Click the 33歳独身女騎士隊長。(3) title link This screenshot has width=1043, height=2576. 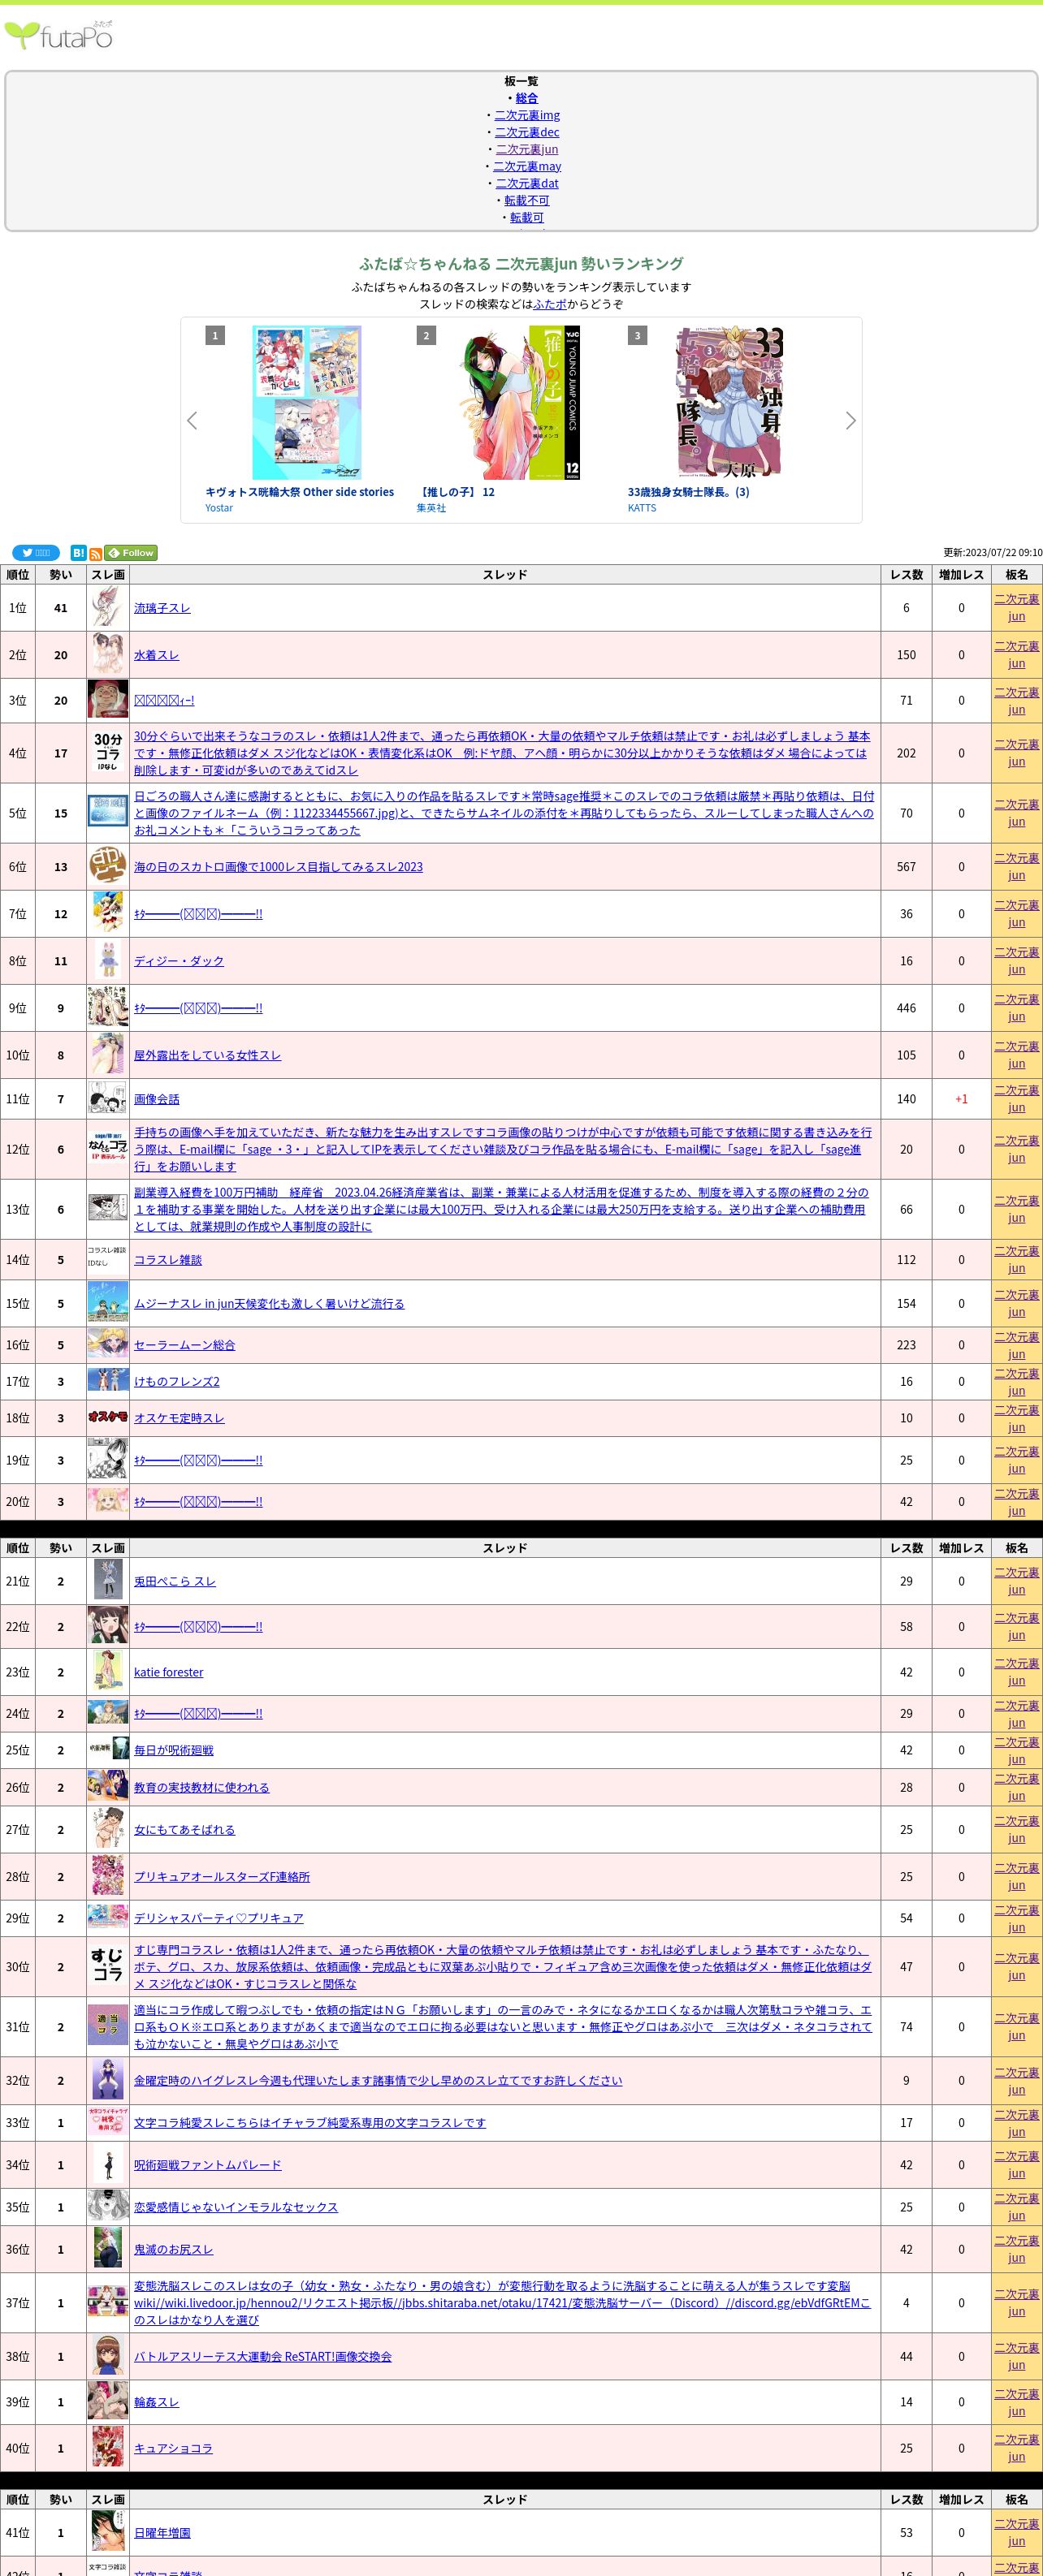tap(689, 492)
